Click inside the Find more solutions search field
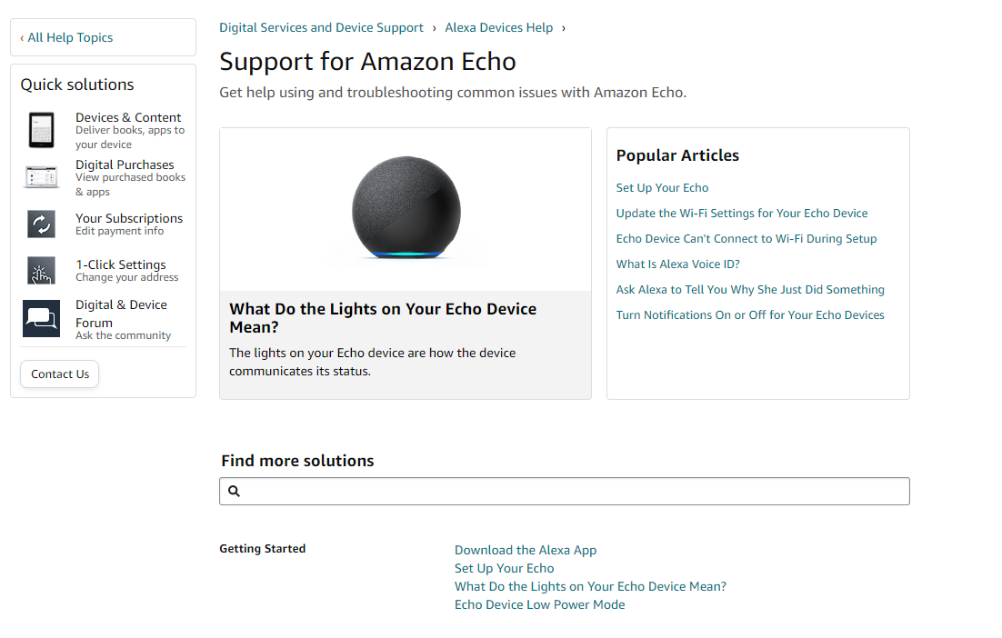This screenshot has width=1002, height=638. (564, 491)
